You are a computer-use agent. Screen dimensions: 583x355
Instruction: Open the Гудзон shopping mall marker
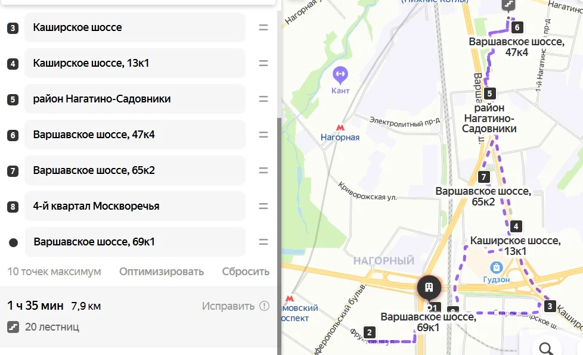497,267
